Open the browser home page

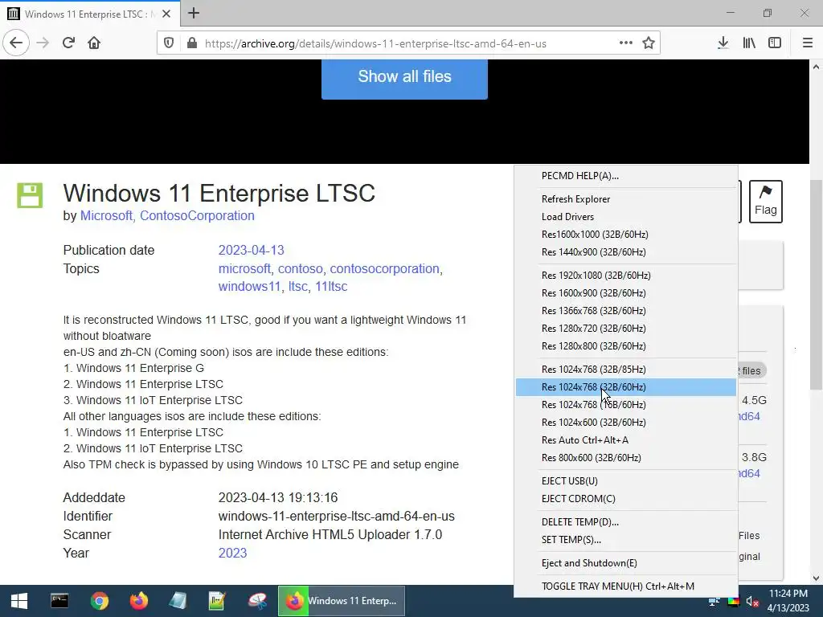coord(94,43)
